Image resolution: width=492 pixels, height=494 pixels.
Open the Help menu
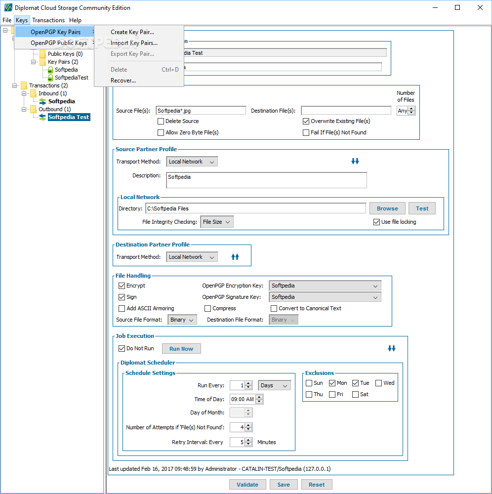(75, 20)
